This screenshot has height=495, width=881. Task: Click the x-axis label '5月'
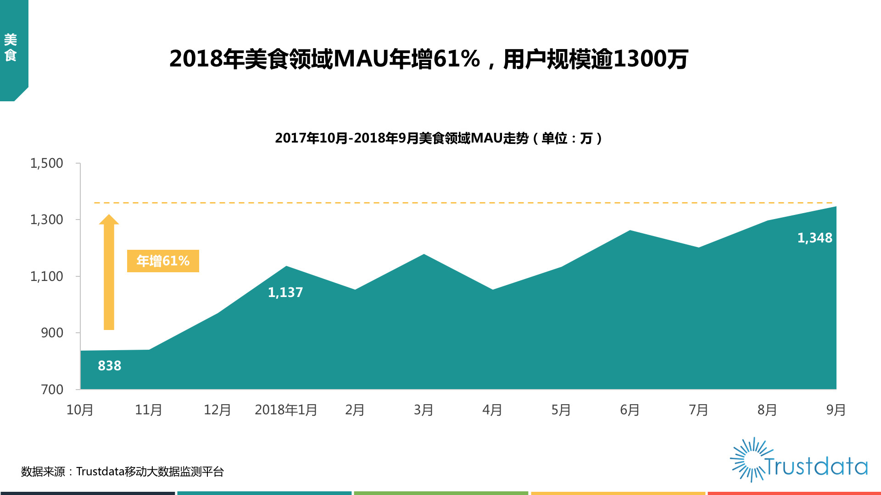561,410
